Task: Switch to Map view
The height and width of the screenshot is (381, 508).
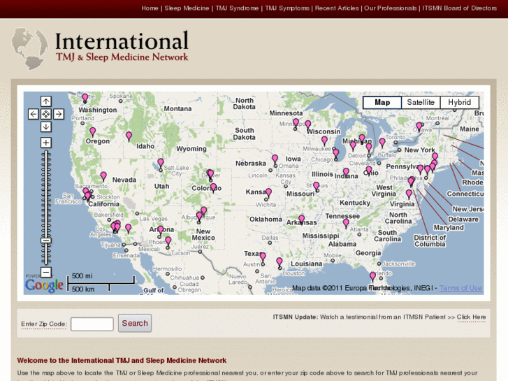Action: click(382, 103)
